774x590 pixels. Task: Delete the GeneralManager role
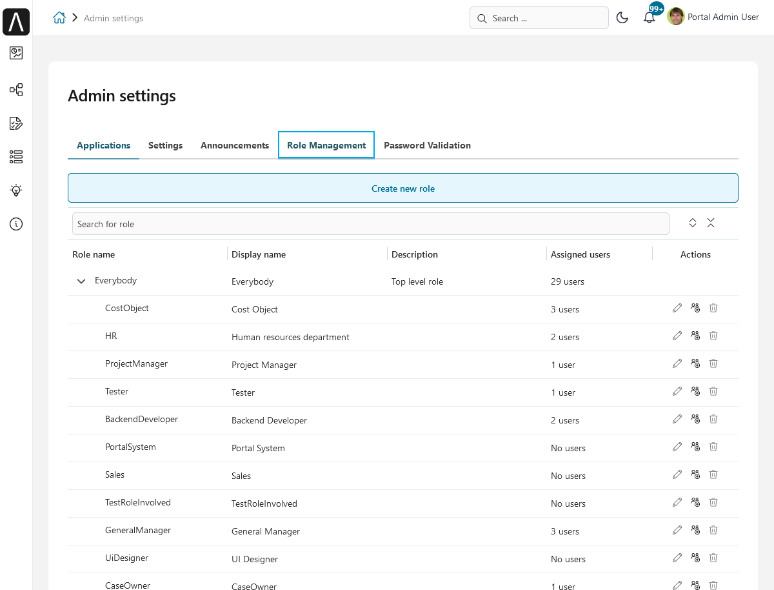click(x=713, y=530)
